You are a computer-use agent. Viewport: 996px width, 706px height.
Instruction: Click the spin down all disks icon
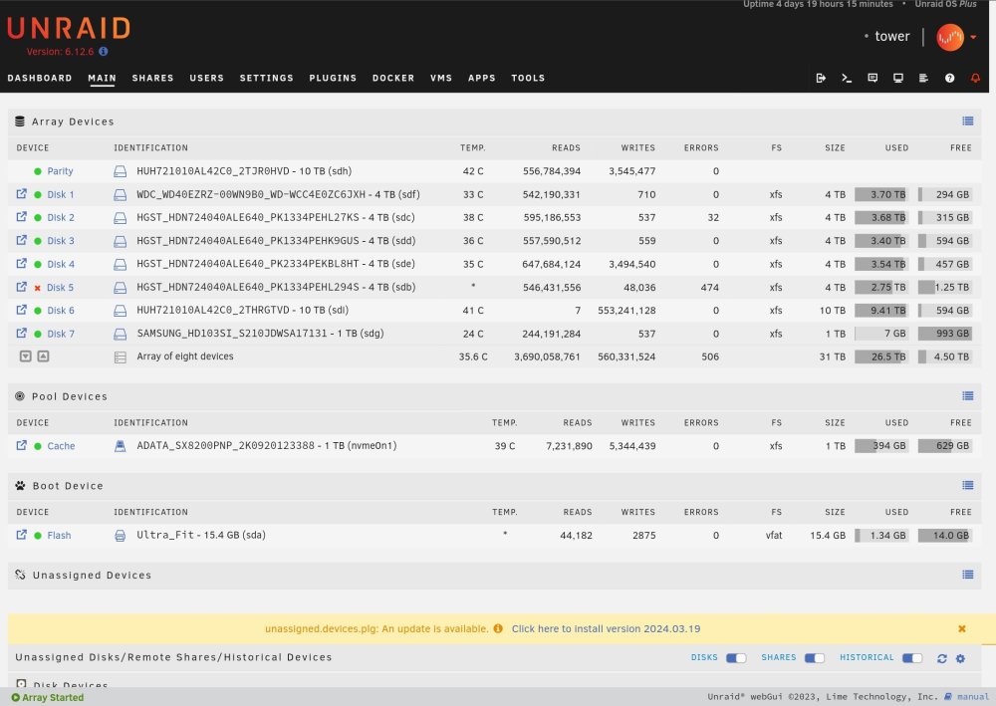[x=26, y=356]
